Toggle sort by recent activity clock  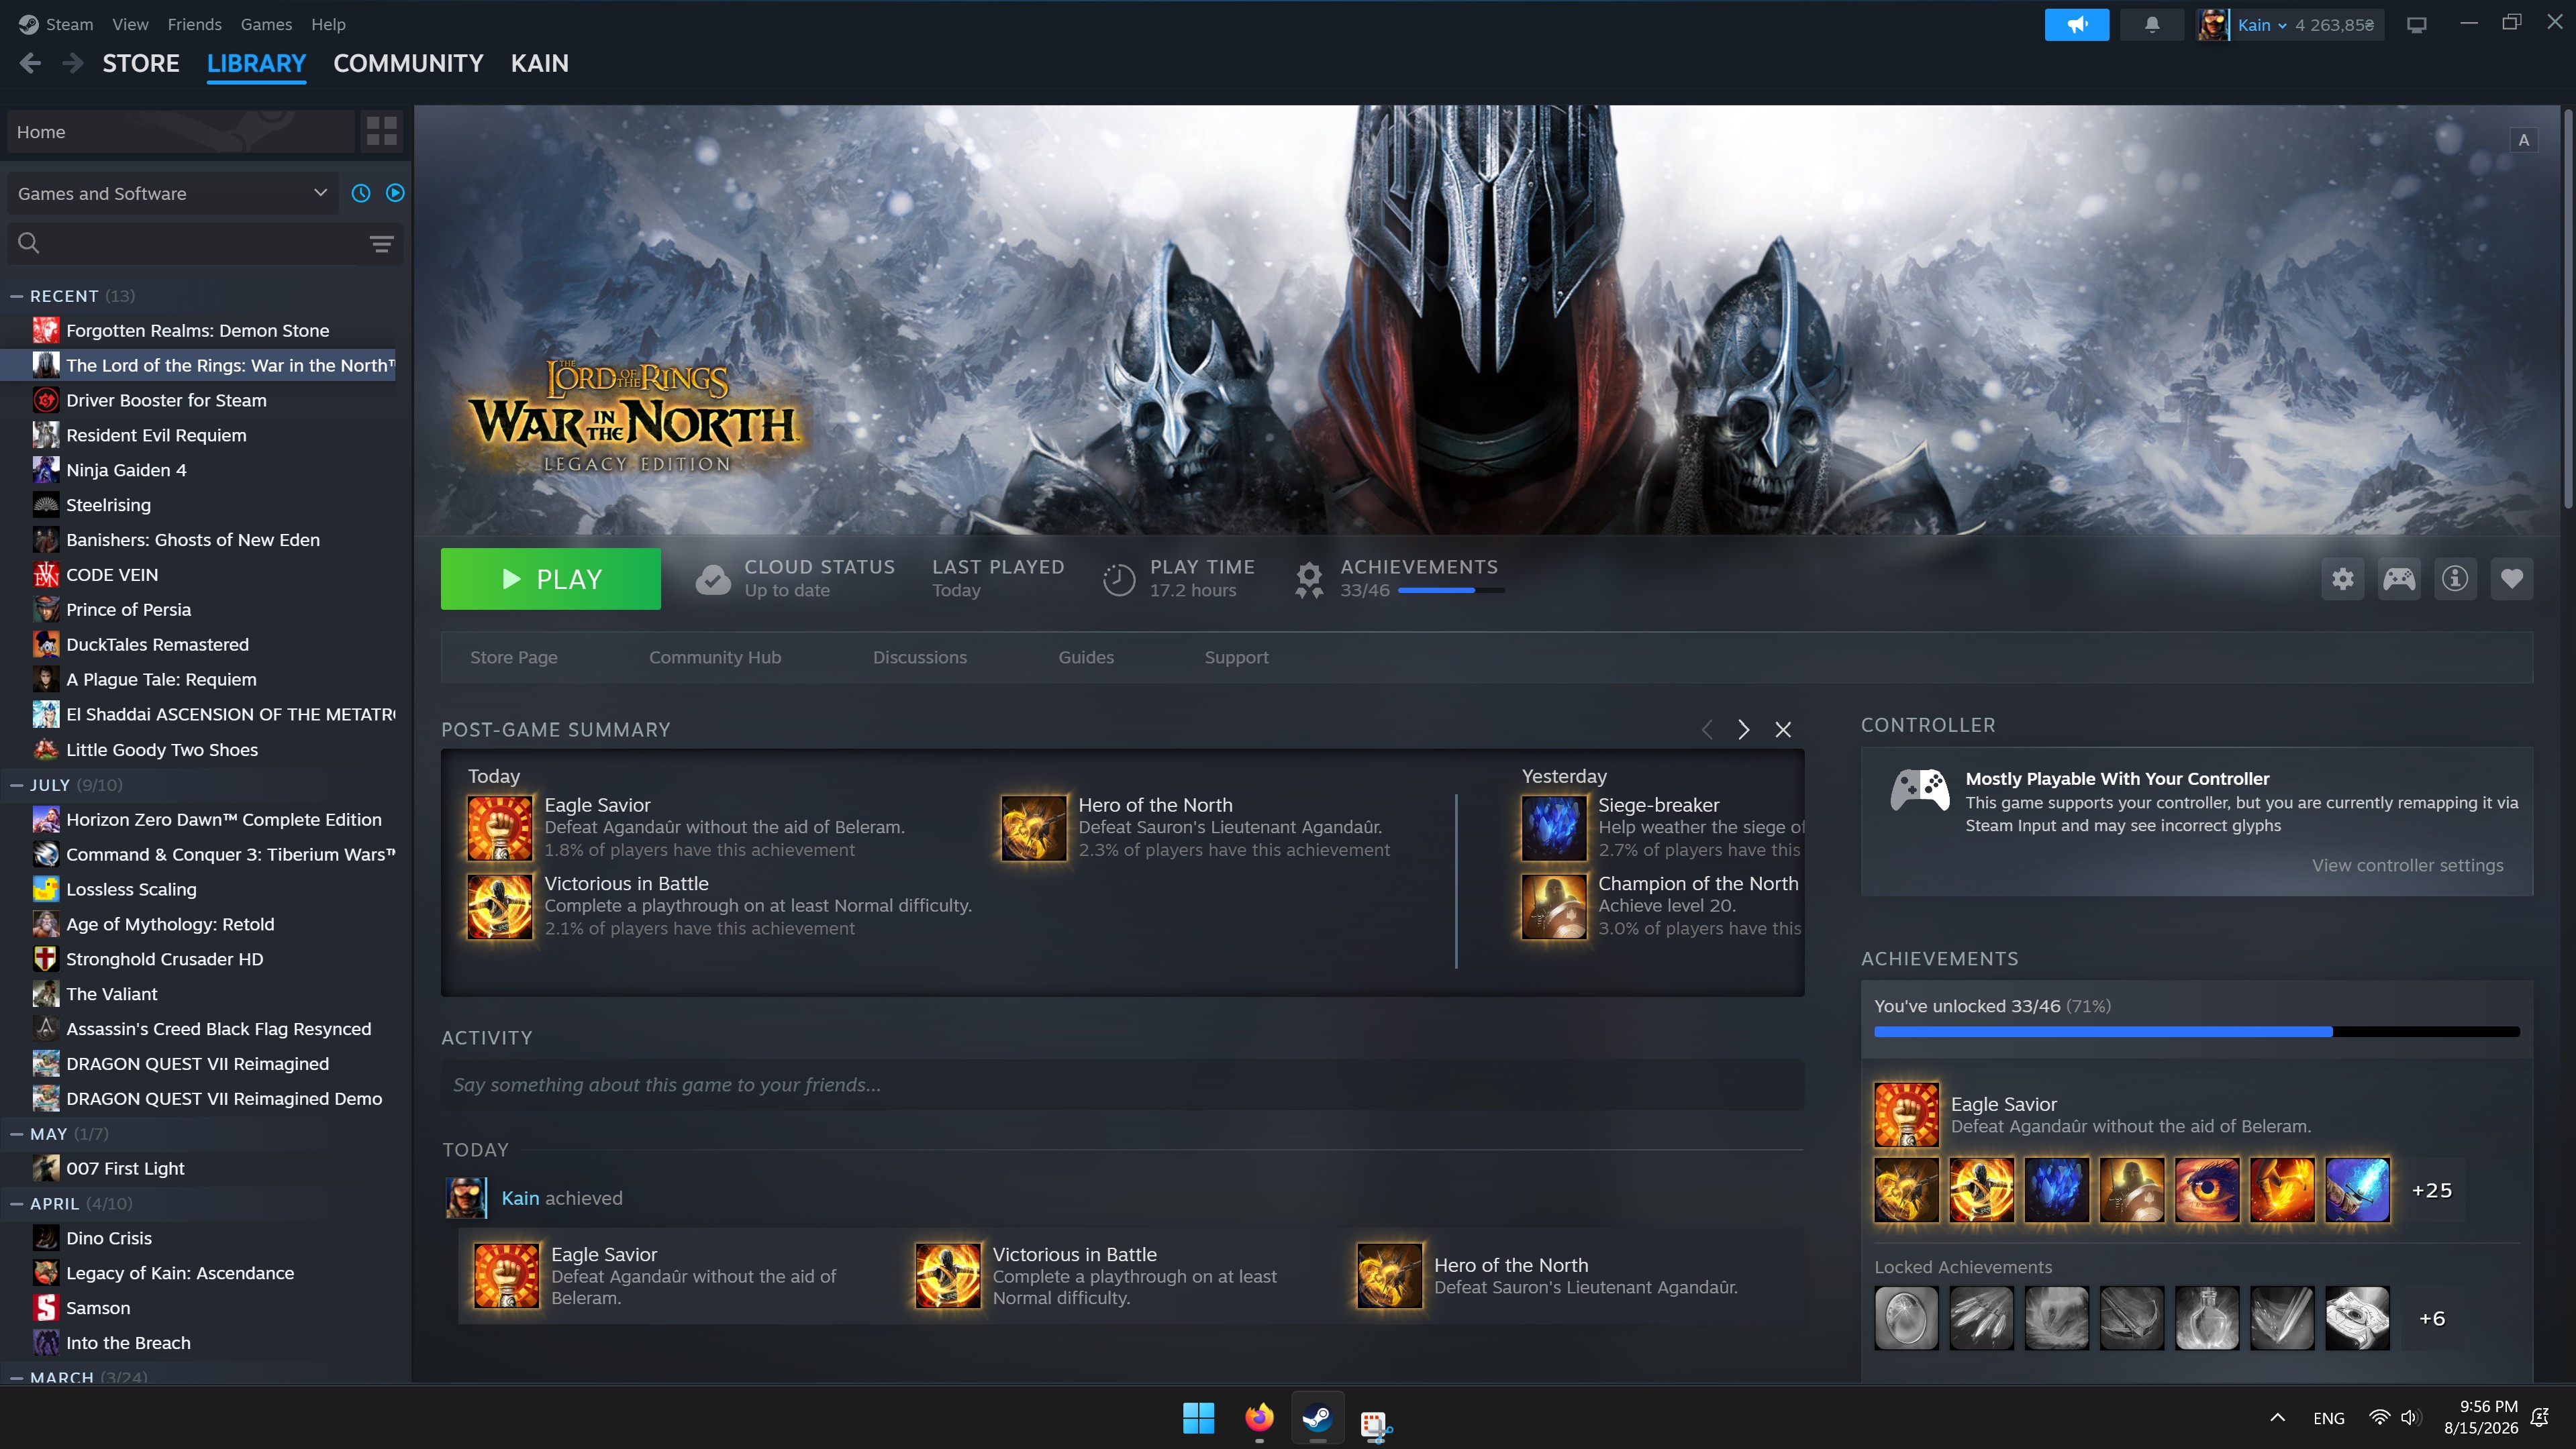(361, 193)
